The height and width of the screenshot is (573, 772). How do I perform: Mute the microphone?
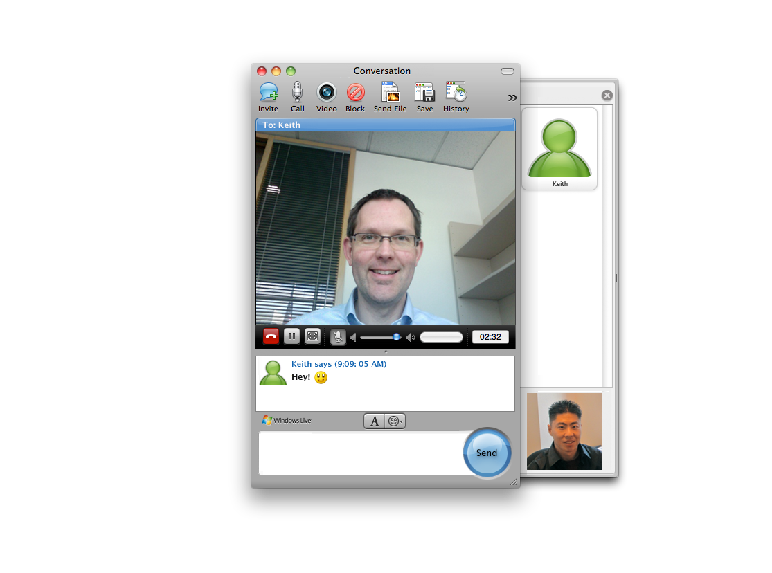point(337,337)
